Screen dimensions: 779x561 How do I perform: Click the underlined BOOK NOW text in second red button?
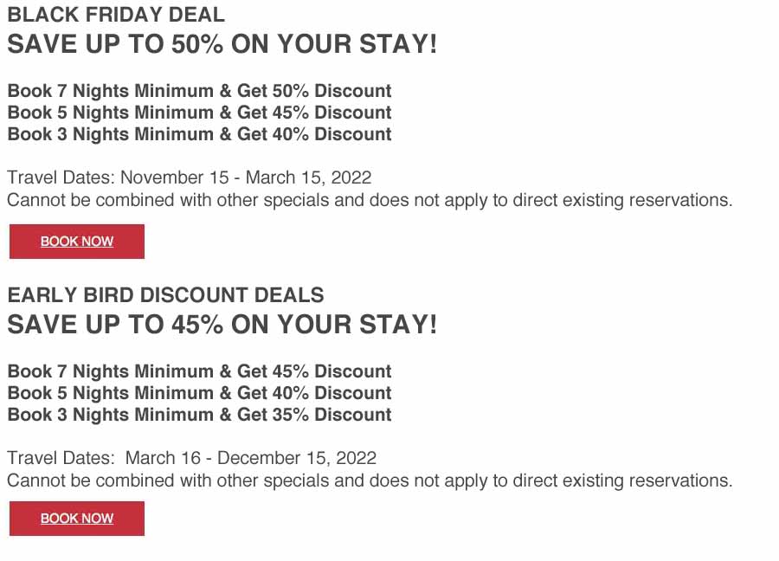click(77, 519)
